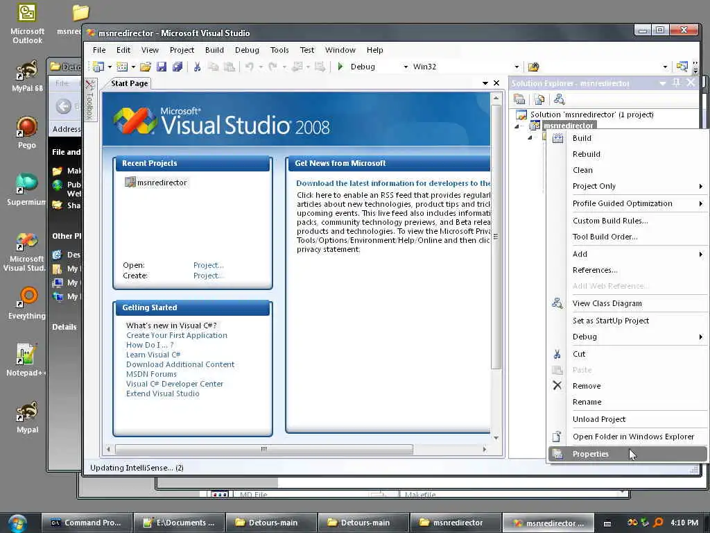Viewport: 710px width, 533px height.
Task: Click the Redo toolbar icon
Action: [272, 67]
